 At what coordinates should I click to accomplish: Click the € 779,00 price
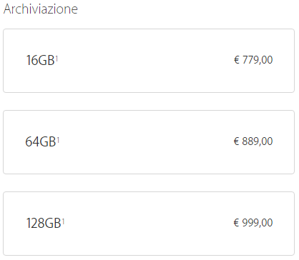coord(253,60)
